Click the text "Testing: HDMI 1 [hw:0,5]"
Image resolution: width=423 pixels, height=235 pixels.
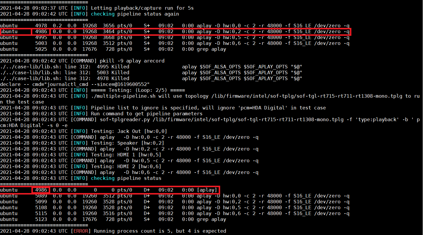(126, 155)
